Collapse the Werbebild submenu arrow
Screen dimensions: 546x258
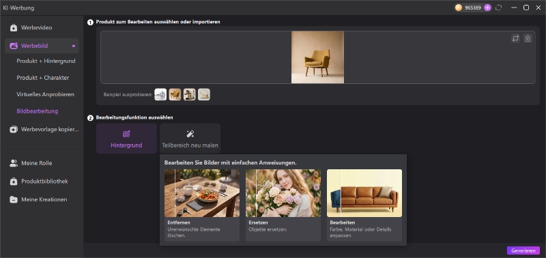(x=74, y=46)
